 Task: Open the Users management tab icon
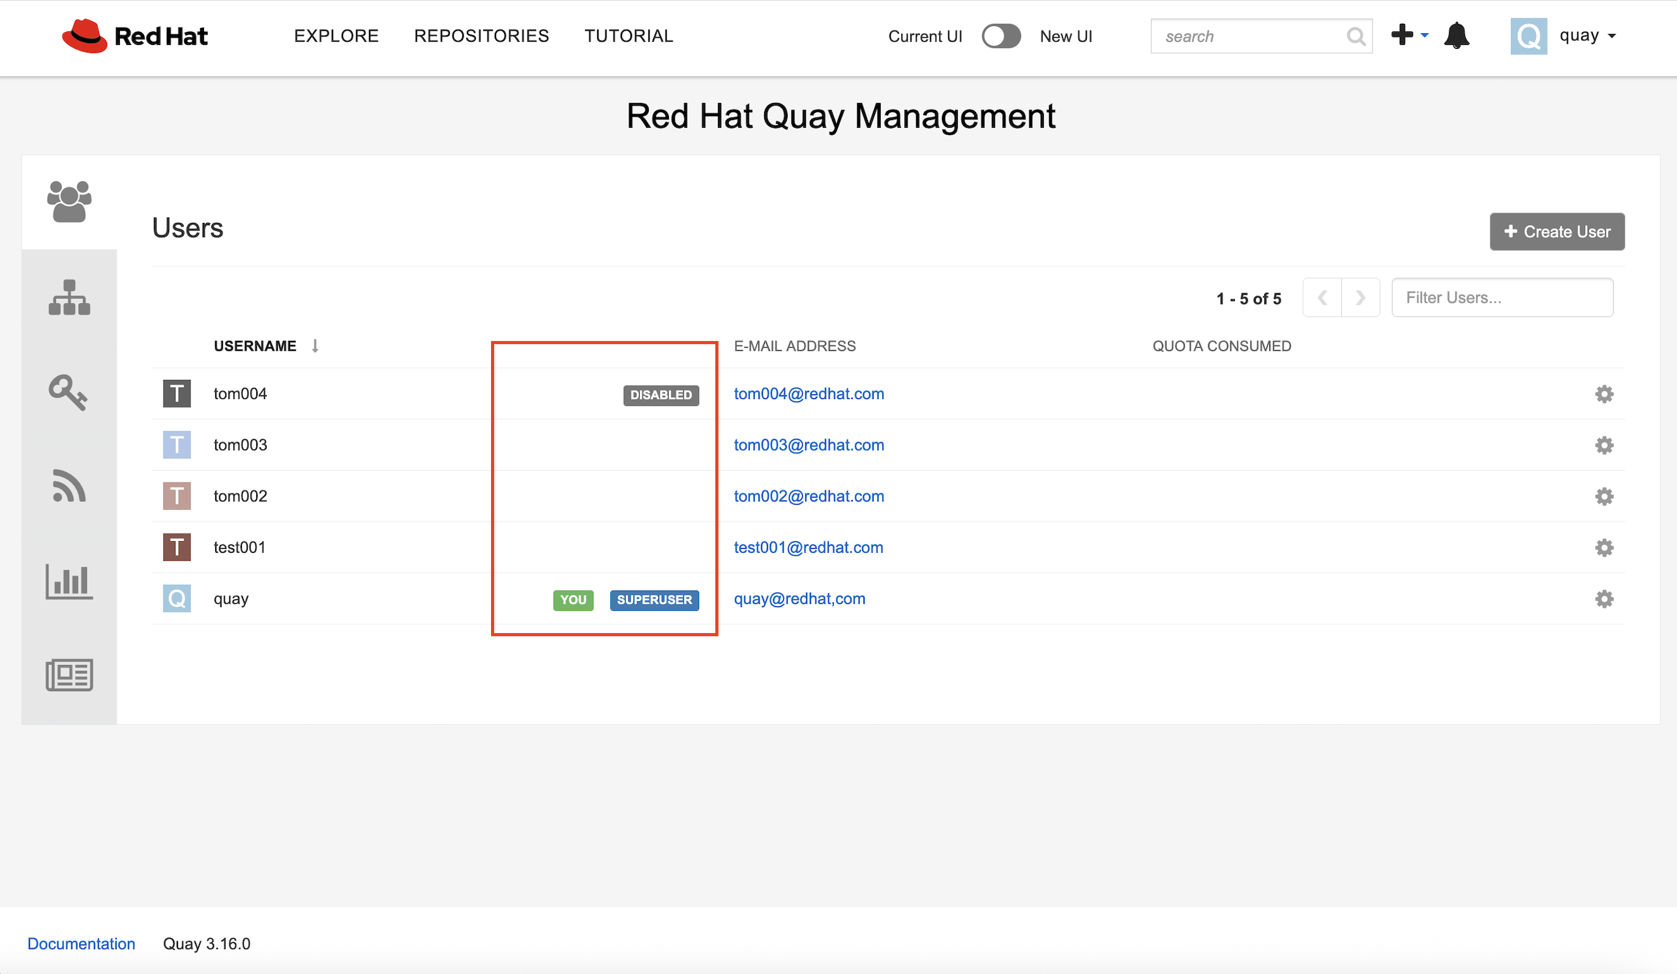point(69,201)
